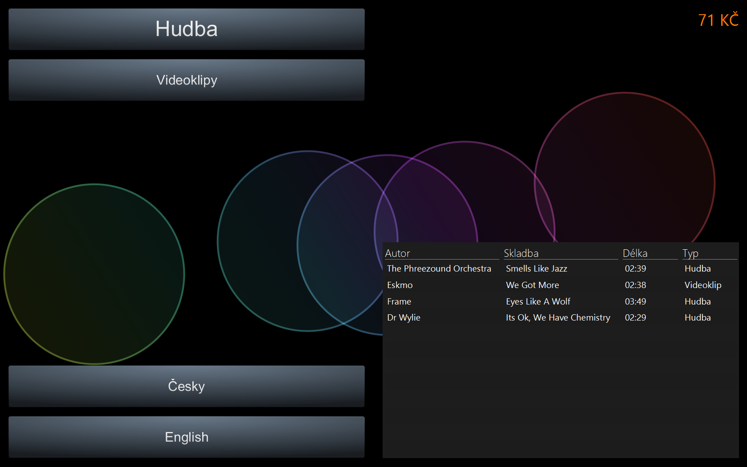This screenshot has height=467, width=747.
Task: Select The Phreezound Orchestra author entry
Action: (x=439, y=268)
